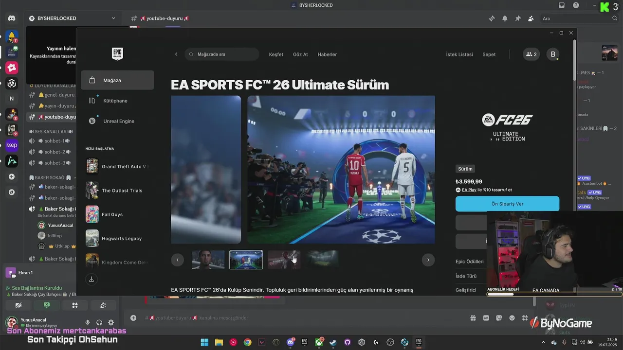Select the highlighted stadium thumbnail

pyautogui.click(x=246, y=260)
